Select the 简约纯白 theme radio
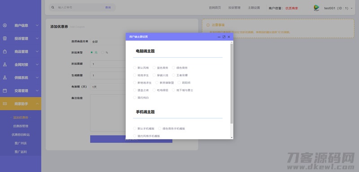Screen dimensions: 359x172 (x=135, y=98)
